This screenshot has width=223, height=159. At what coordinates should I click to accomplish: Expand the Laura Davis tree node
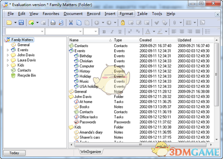pyautogui.click(x=8, y=60)
